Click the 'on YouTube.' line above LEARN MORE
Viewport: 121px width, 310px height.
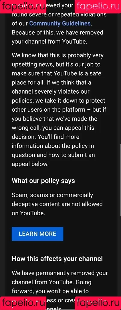(28, 213)
